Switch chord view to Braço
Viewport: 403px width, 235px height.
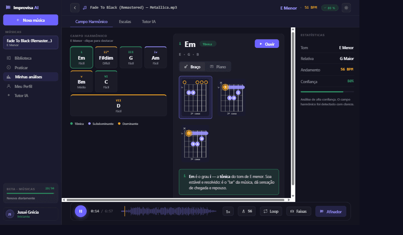click(x=192, y=67)
